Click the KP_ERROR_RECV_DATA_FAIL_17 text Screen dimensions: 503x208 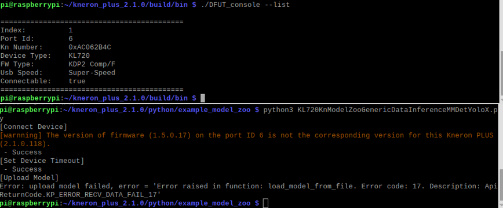pos(103,195)
